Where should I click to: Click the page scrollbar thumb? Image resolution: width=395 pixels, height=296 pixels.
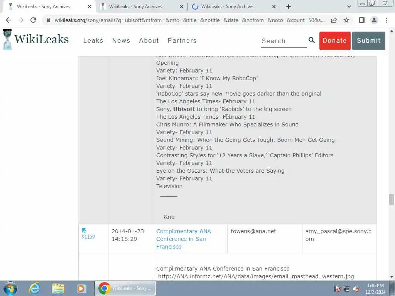(392, 199)
